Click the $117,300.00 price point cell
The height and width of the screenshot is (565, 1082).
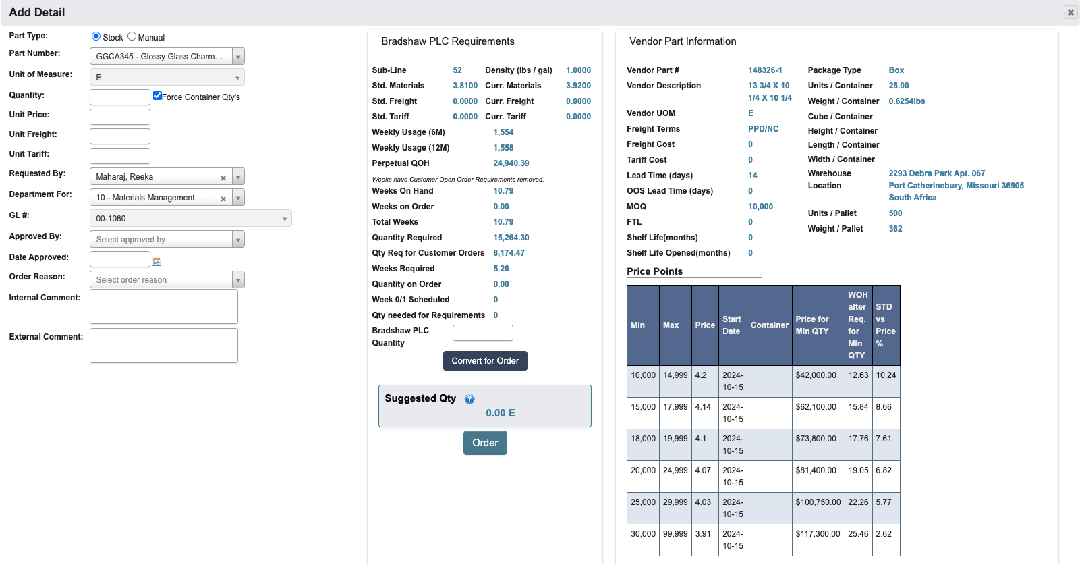click(818, 540)
